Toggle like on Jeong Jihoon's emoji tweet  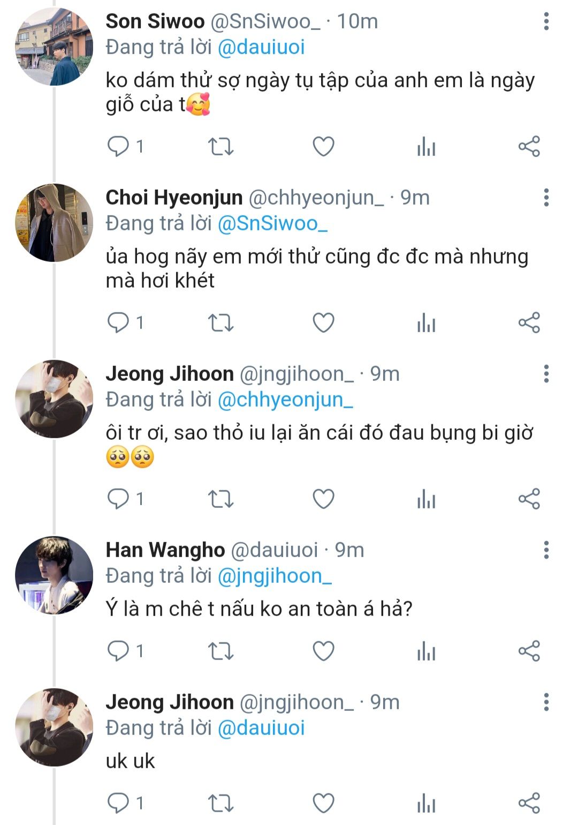click(x=323, y=499)
